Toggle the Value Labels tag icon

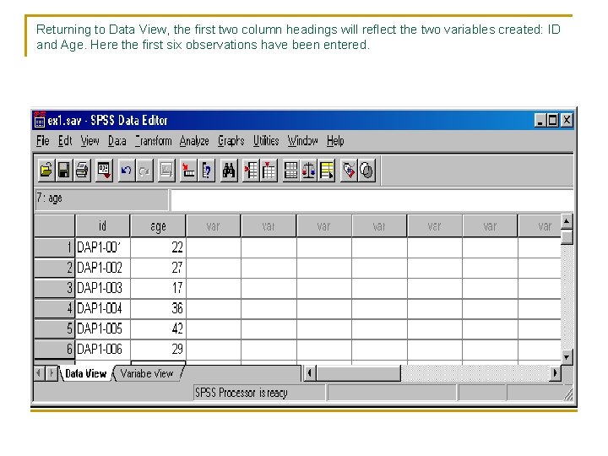point(349,171)
